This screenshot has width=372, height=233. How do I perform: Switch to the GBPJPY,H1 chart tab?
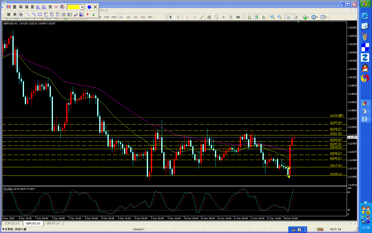click(x=53, y=223)
